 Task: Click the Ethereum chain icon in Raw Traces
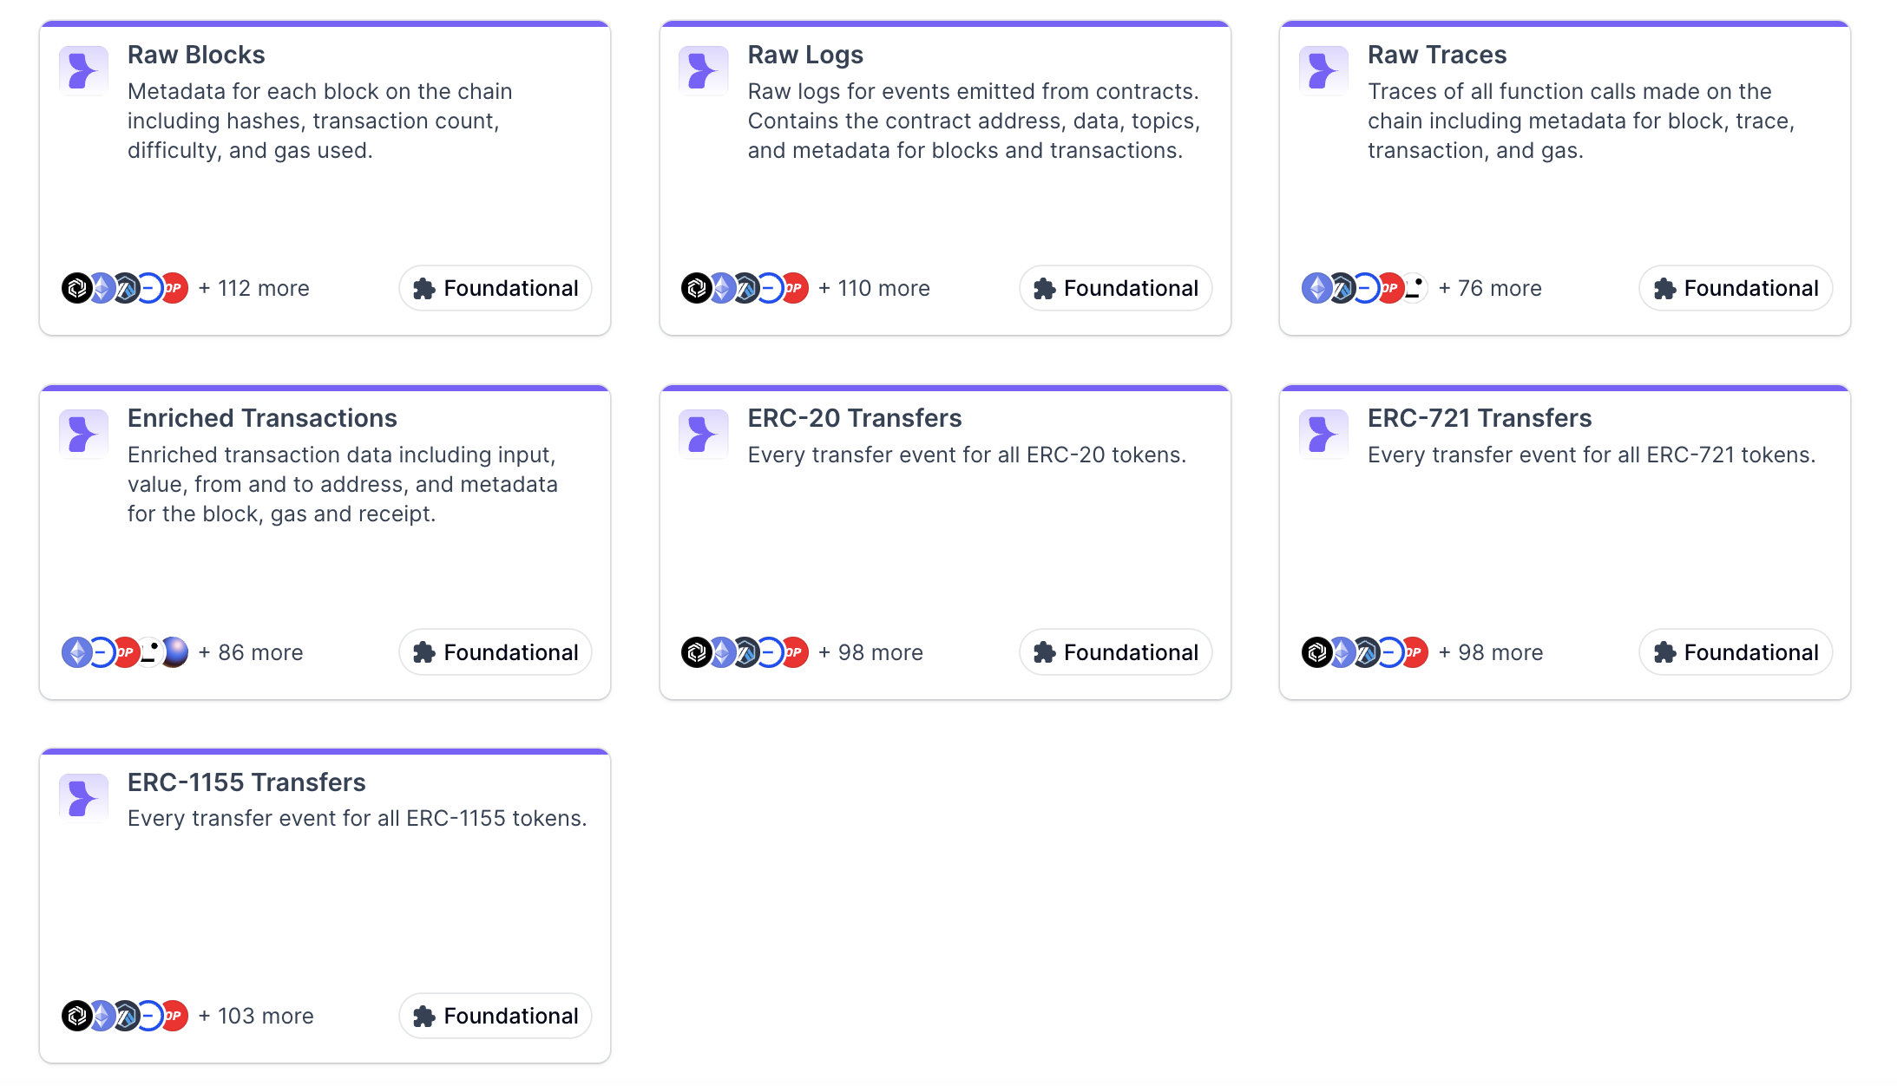pos(1316,288)
